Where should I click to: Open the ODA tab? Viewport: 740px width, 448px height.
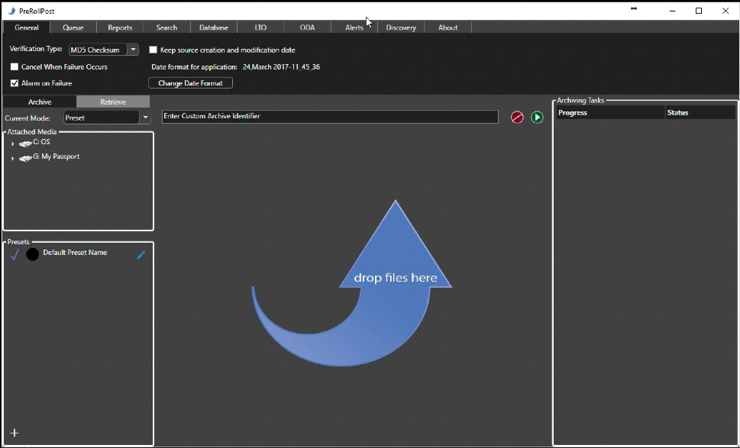tap(307, 27)
